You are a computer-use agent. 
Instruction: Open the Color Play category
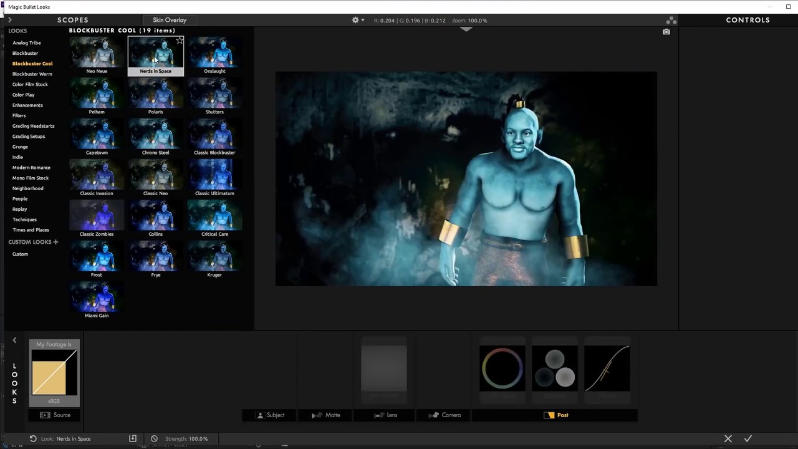coord(23,95)
